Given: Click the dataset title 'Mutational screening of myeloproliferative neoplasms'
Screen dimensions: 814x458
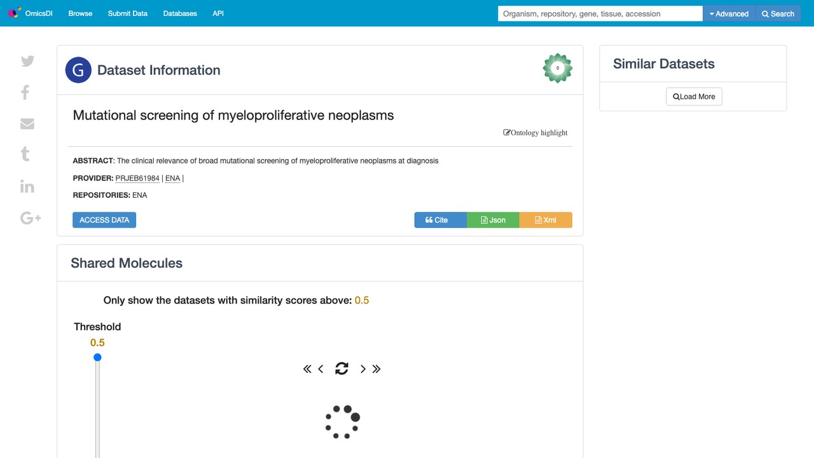Looking at the screenshot, I should pos(233,115).
